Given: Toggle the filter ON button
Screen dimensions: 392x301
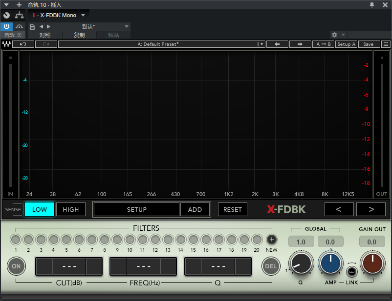Looking at the screenshot, I should (16, 266).
